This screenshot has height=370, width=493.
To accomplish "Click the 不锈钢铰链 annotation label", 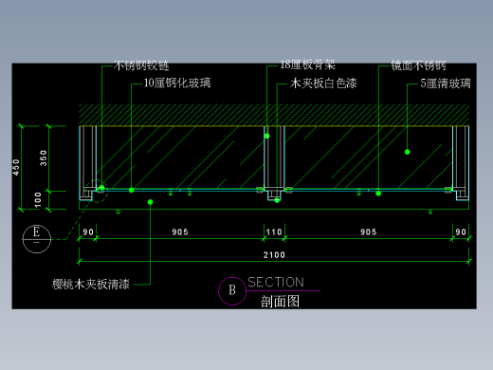I will (141, 65).
